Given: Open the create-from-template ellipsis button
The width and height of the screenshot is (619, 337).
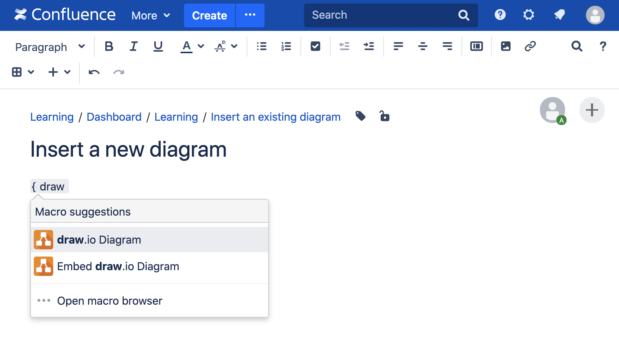Looking at the screenshot, I should tap(250, 15).
